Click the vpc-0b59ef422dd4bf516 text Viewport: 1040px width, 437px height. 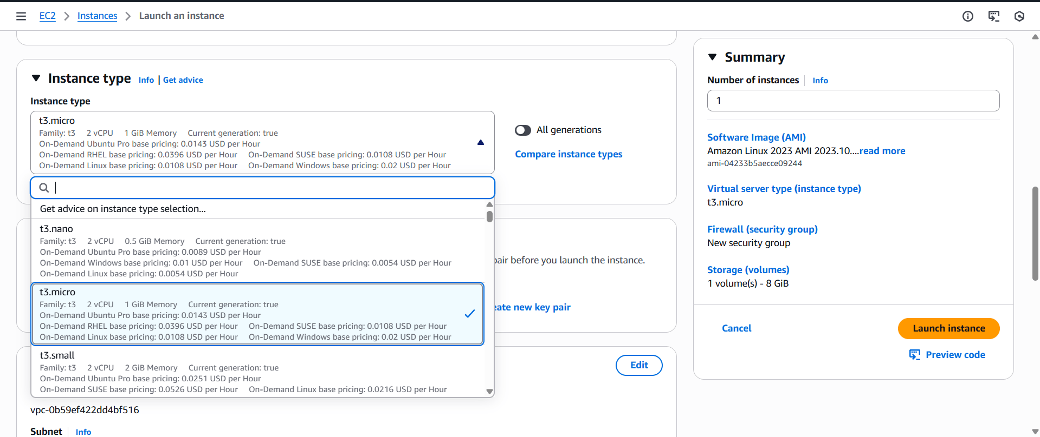point(85,410)
